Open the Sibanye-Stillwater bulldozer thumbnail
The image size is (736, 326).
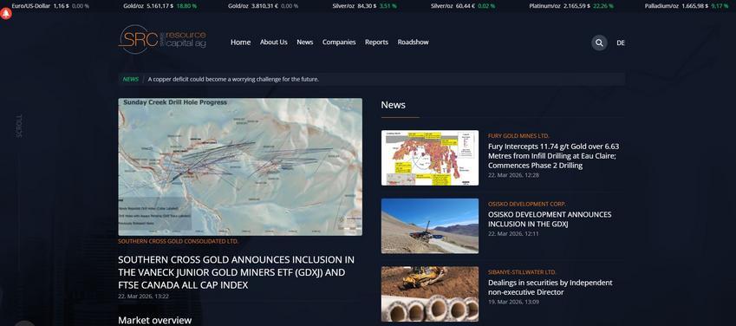[x=430, y=294]
